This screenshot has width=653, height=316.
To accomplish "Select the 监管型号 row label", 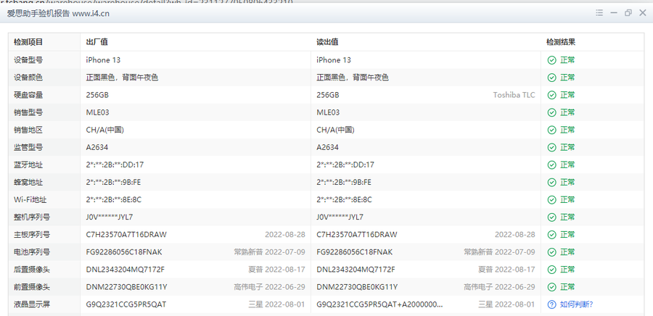I will 28,147.
